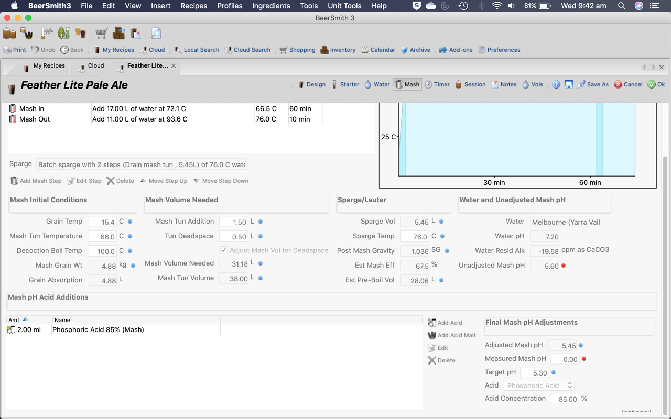Screen dimensions: 671x419
Task: Edit the Tun Deadspace field
Action: tap(234, 237)
